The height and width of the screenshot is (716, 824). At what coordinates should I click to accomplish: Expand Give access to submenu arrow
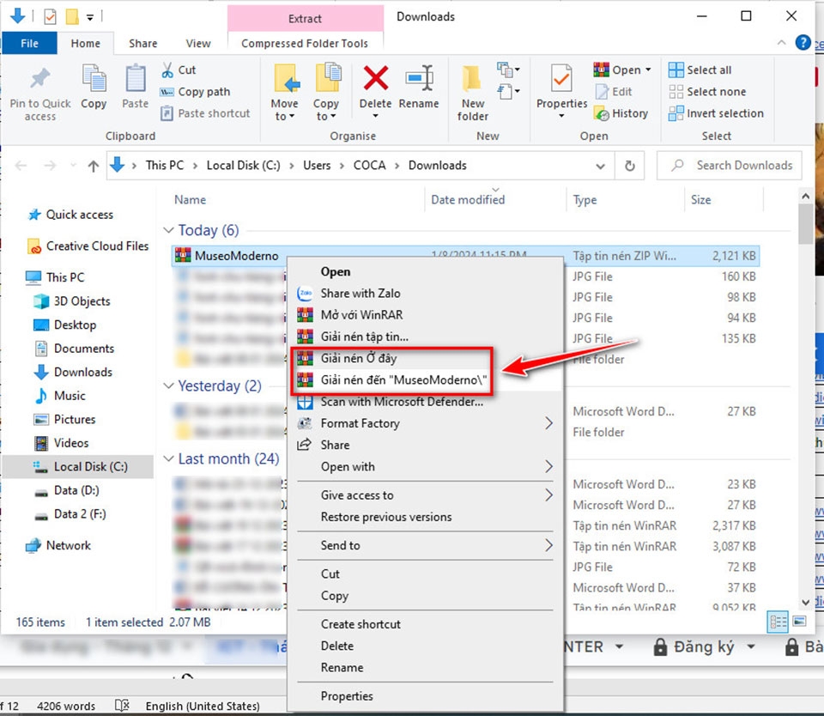tap(548, 495)
